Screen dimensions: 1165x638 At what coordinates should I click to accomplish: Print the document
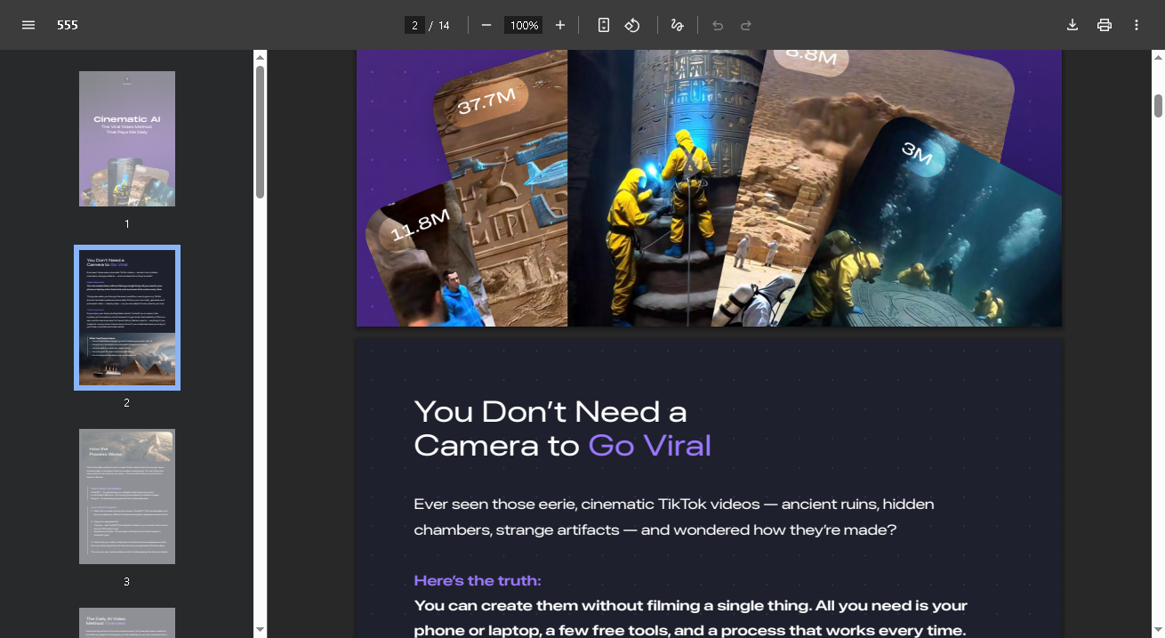coord(1105,25)
